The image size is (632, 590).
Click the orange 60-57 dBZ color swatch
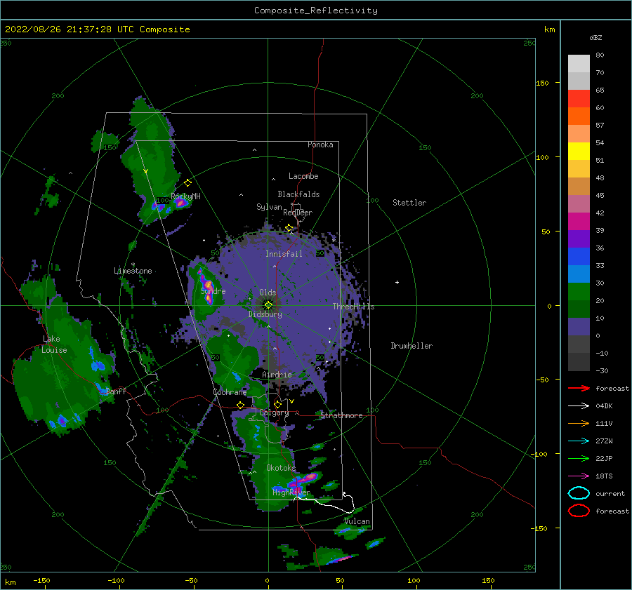click(579, 116)
